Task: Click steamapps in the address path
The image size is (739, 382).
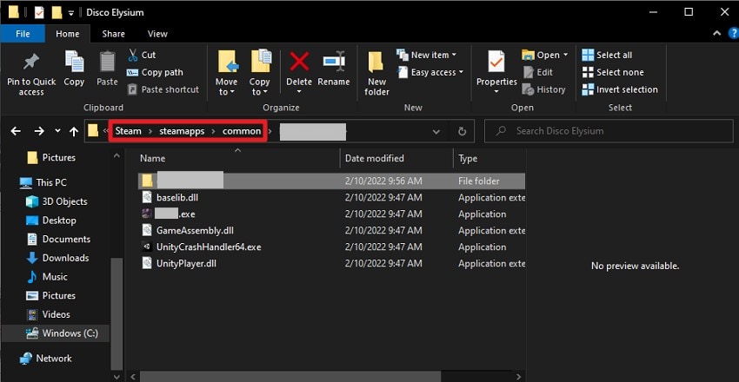Action: 182,131
